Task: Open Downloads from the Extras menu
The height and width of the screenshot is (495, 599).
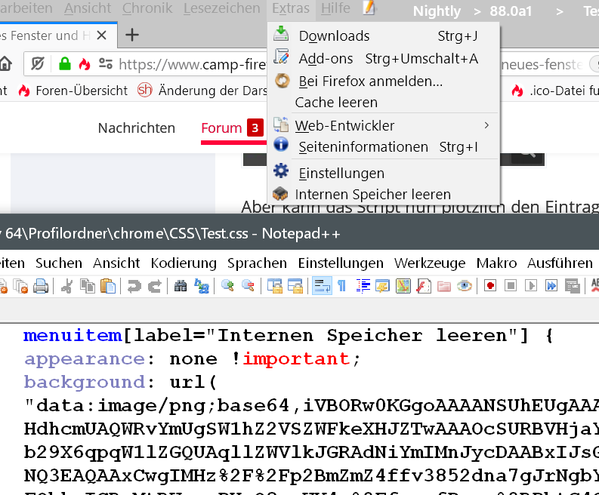Action: pyautogui.click(x=384, y=35)
